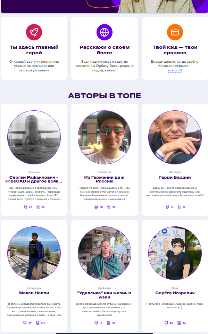The image size is (208, 334).
Task: Click posts icon showing 38 on Удаленка card
Action: [x=108, y=323]
